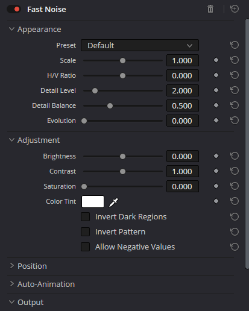Select the Color Tint eyedropper
Image resolution: width=249 pixels, height=311 pixels.
click(x=113, y=202)
